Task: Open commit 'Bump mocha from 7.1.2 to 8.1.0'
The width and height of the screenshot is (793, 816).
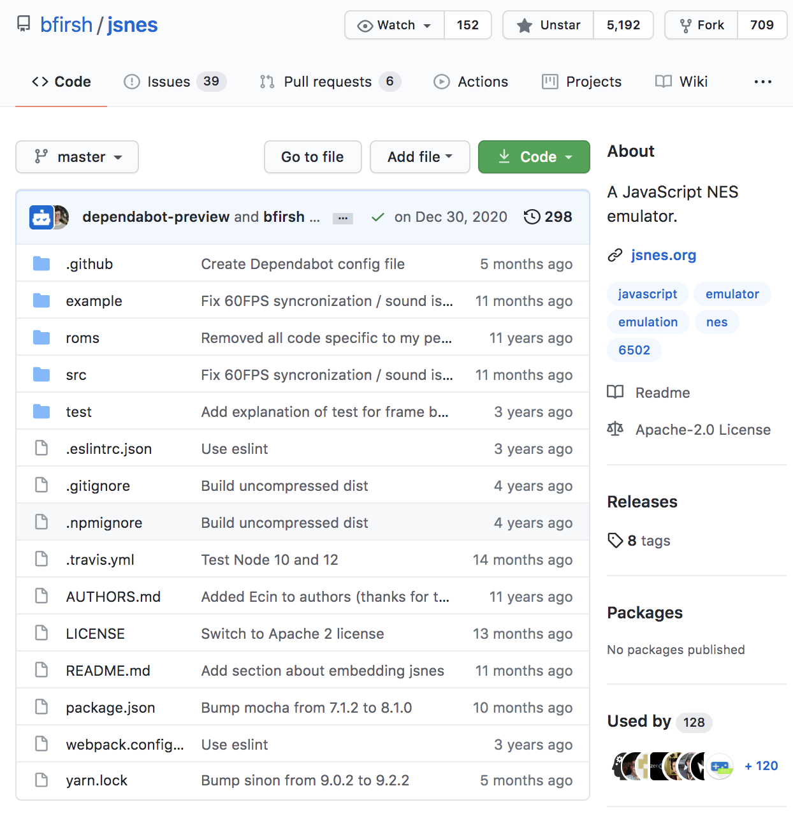Action: pyautogui.click(x=307, y=708)
